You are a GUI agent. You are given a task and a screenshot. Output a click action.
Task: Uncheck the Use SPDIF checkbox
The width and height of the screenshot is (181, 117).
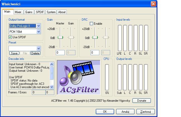[x=10, y=37]
